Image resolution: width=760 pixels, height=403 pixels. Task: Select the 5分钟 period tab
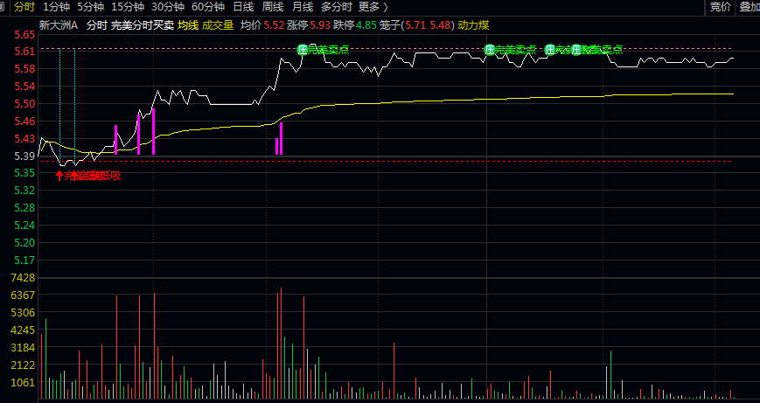[x=91, y=7]
